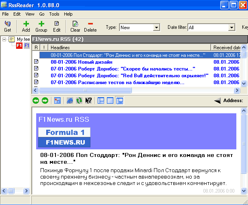This screenshot has height=205, width=248.
Task: Open the Edit menu
Action: 17,14
